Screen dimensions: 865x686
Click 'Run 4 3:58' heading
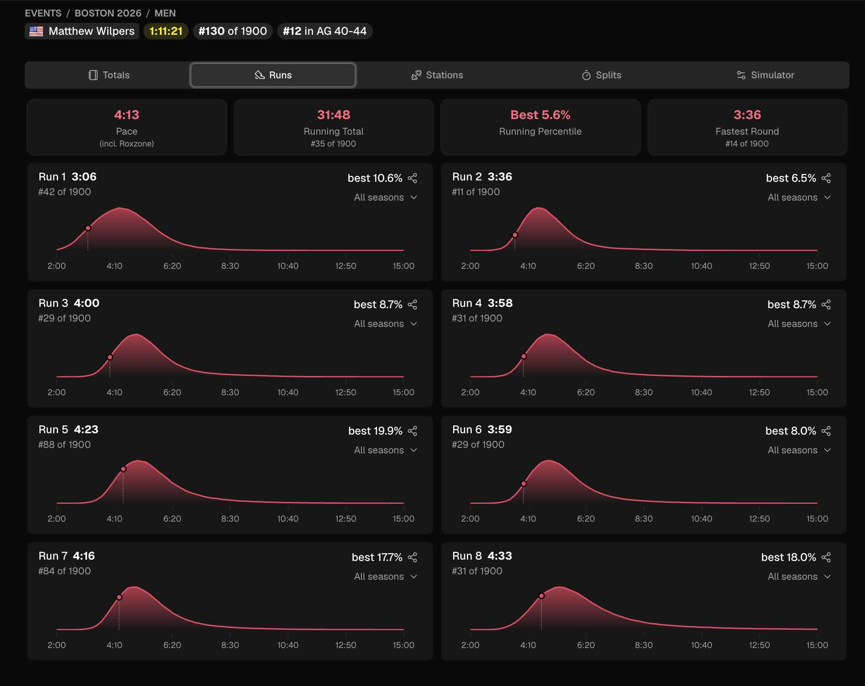482,303
